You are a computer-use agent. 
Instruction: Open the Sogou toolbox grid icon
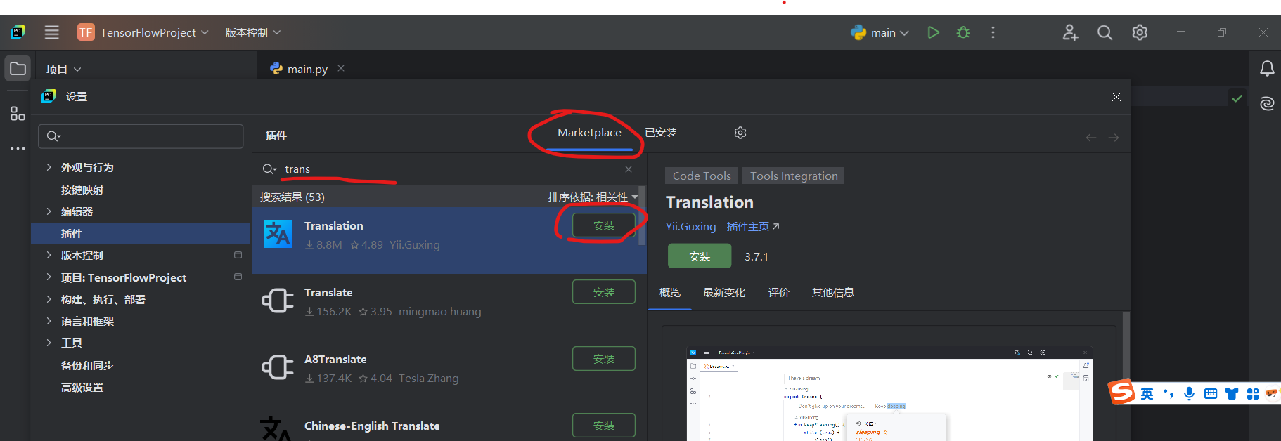point(1253,394)
